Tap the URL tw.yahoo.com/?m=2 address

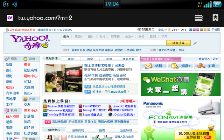pyautogui.click(x=45, y=18)
